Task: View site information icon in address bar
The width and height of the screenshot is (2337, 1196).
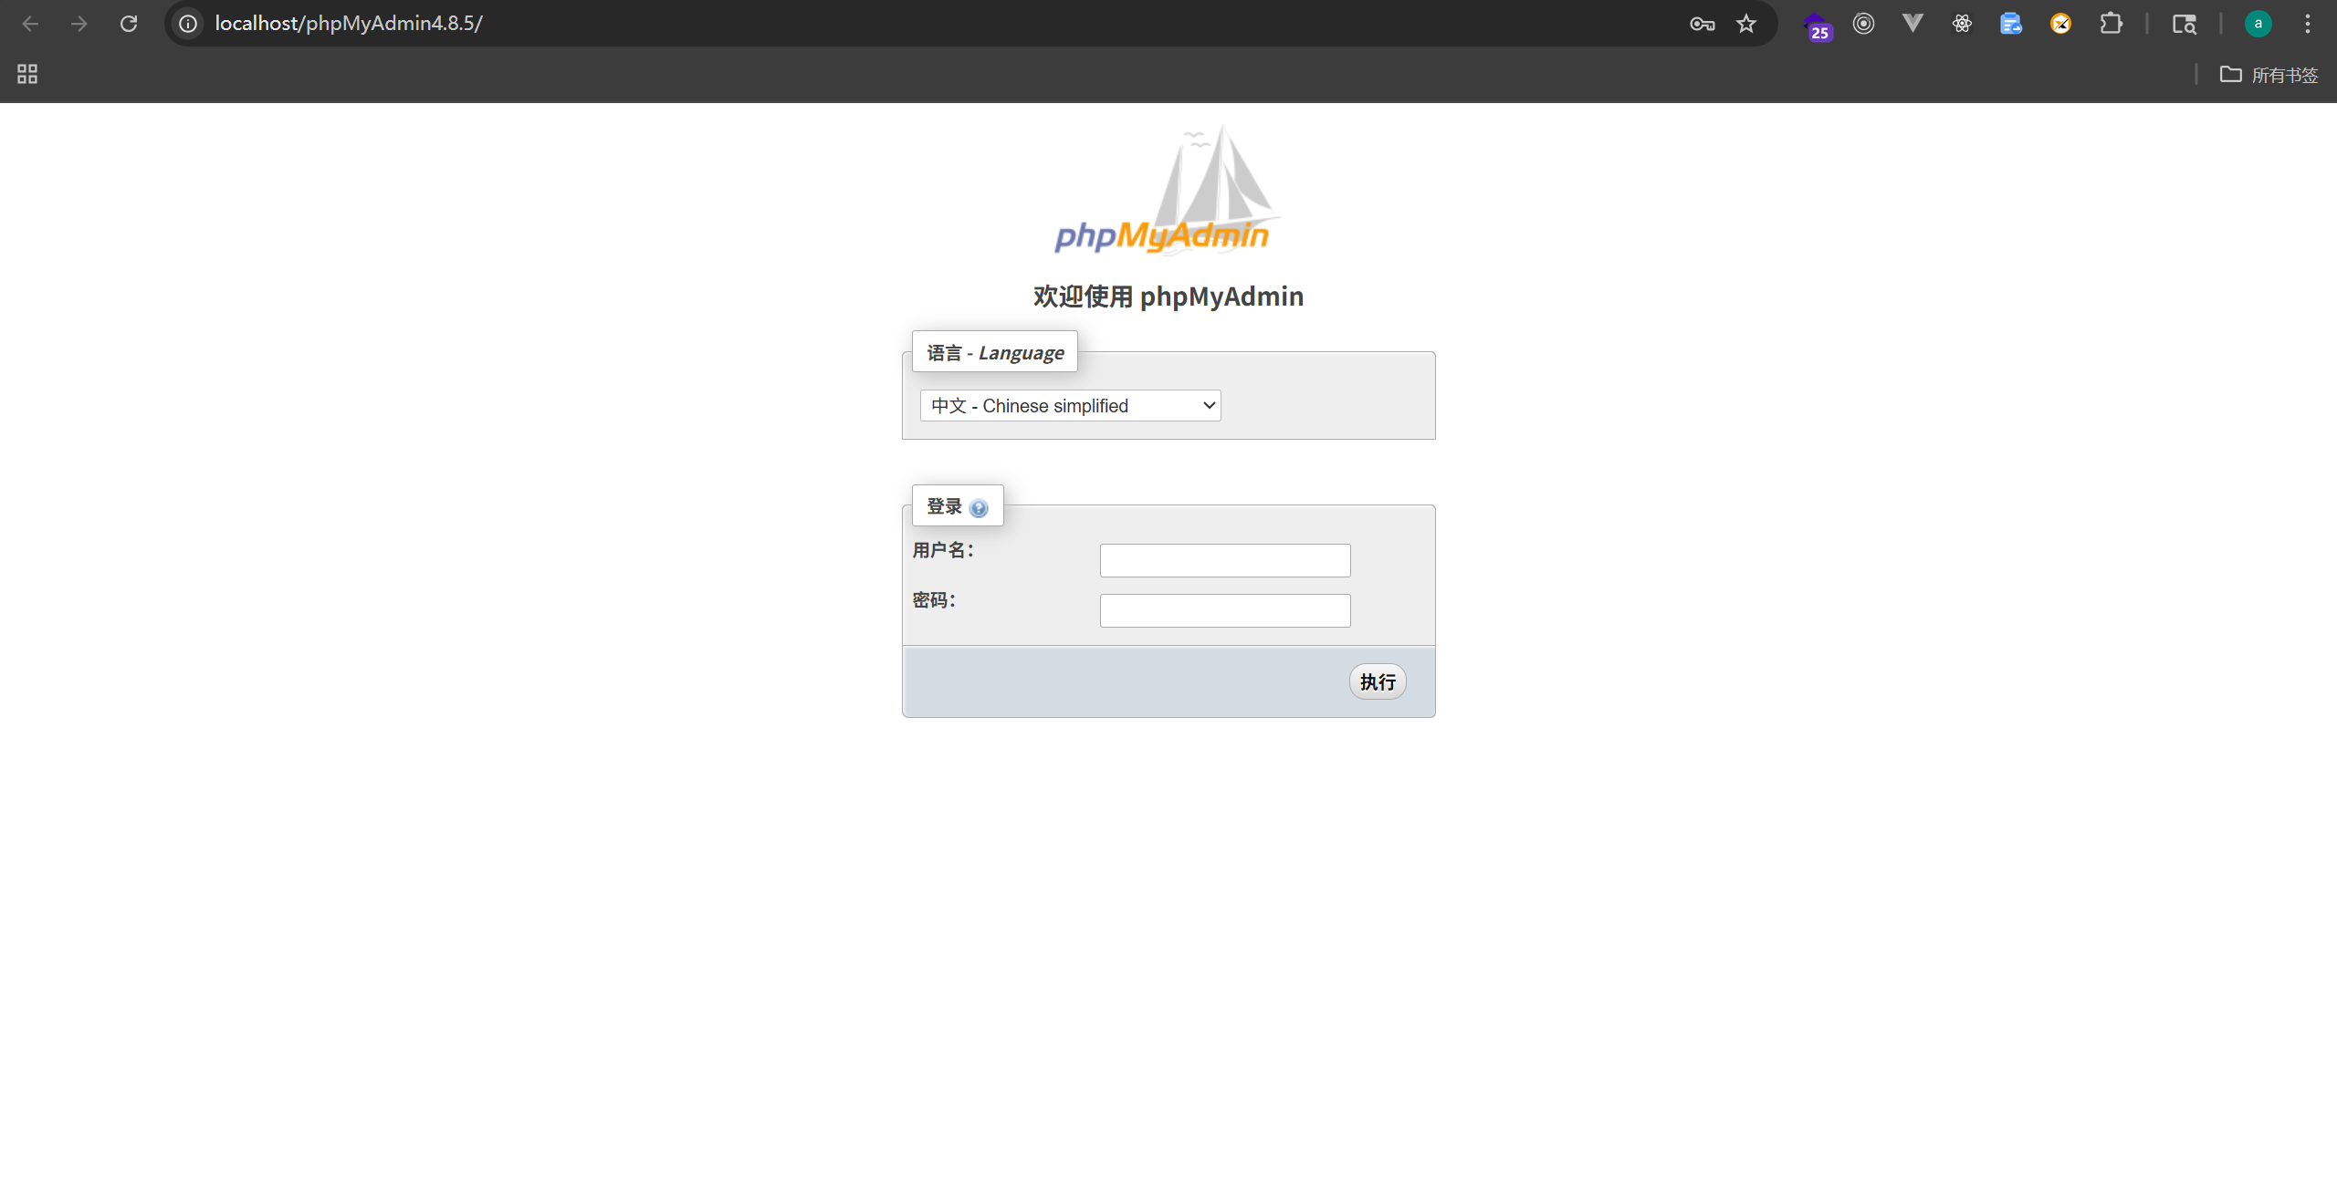Action: (x=188, y=24)
